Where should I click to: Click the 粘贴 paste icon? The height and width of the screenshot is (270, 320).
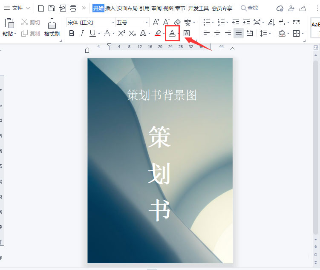pos(9,23)
